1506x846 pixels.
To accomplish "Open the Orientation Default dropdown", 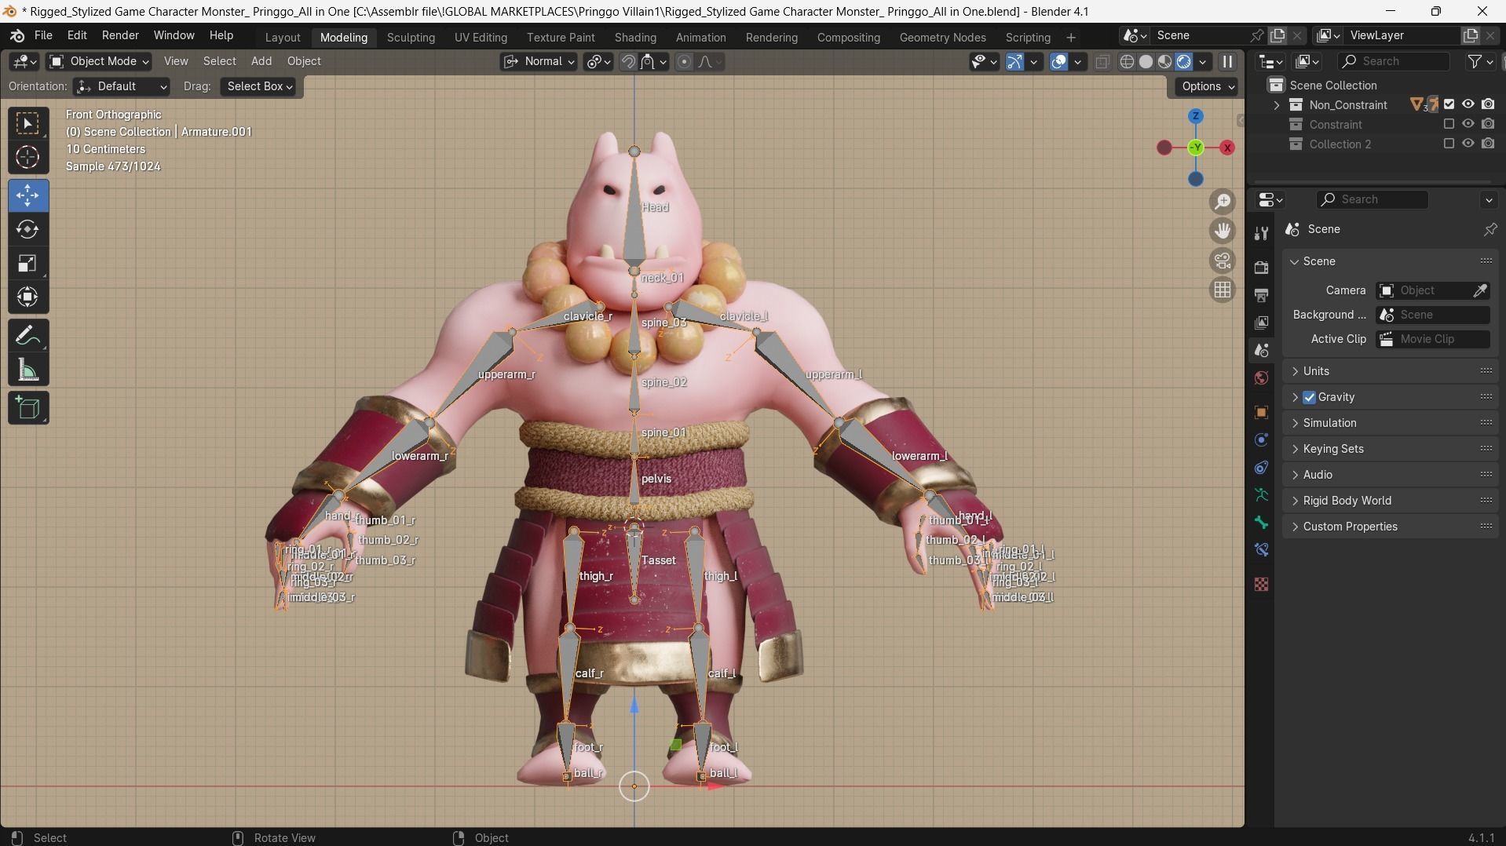I will 122,86.
